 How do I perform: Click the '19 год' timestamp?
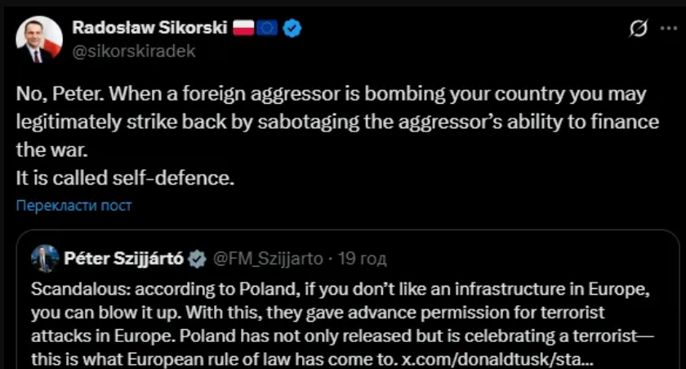coord(363,260)
